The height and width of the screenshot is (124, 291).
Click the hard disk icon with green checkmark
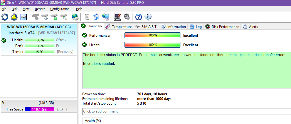(x=54, y=17)
